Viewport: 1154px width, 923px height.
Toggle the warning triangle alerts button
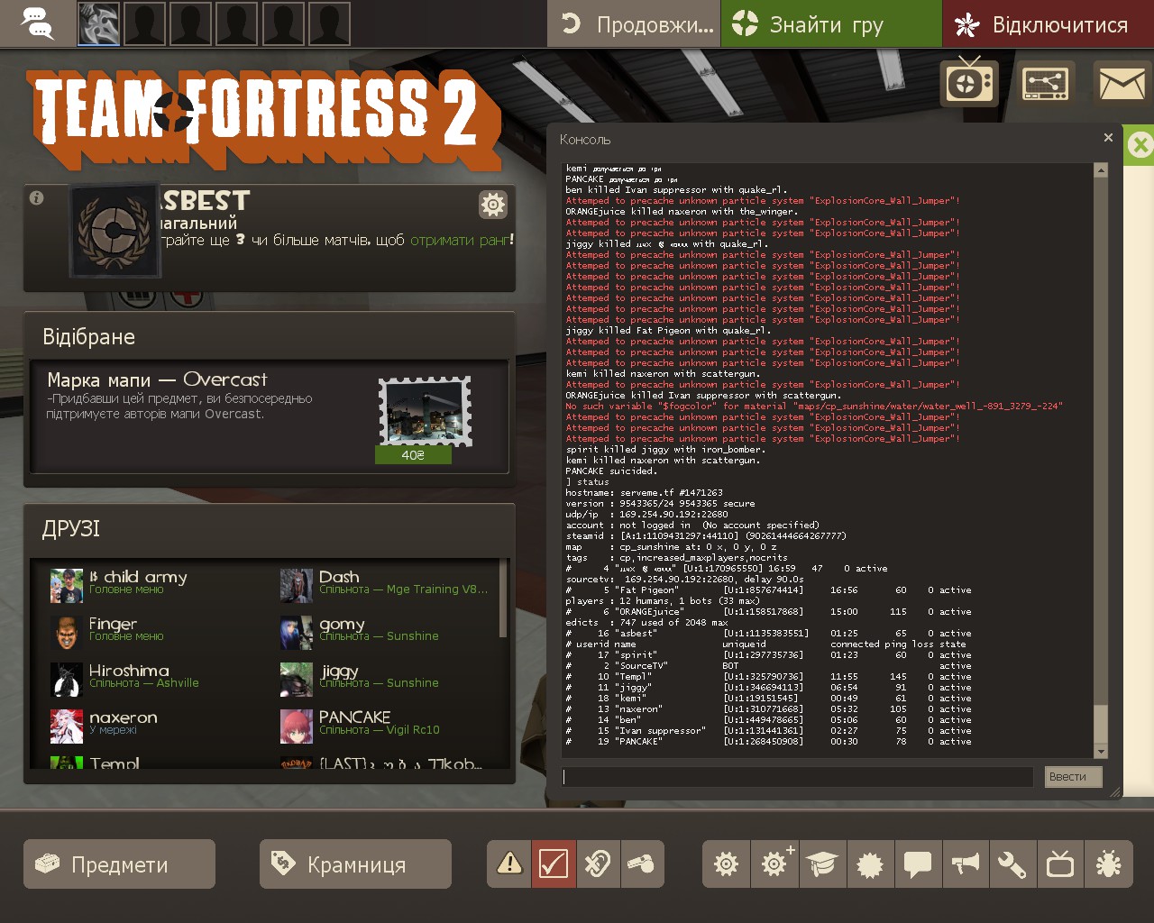(509, 864)
